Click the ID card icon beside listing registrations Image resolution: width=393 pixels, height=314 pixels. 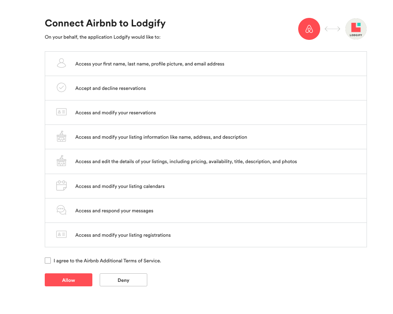[x=61, y=235]
